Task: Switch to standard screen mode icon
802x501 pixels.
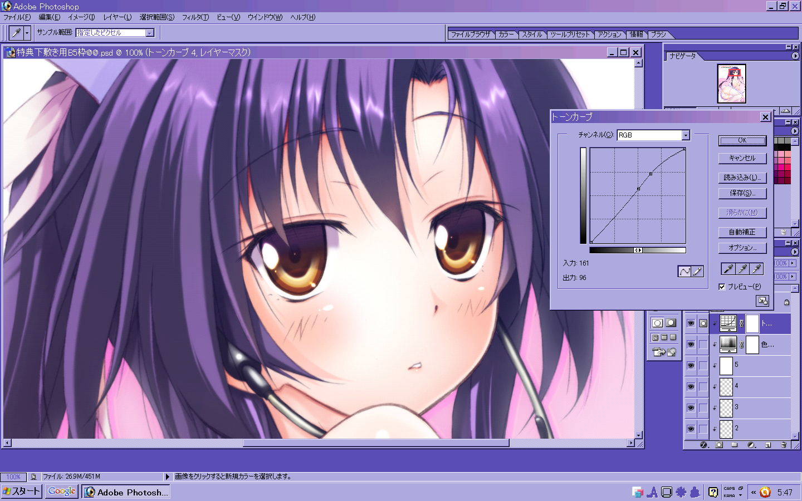Action: click(655, 337)
